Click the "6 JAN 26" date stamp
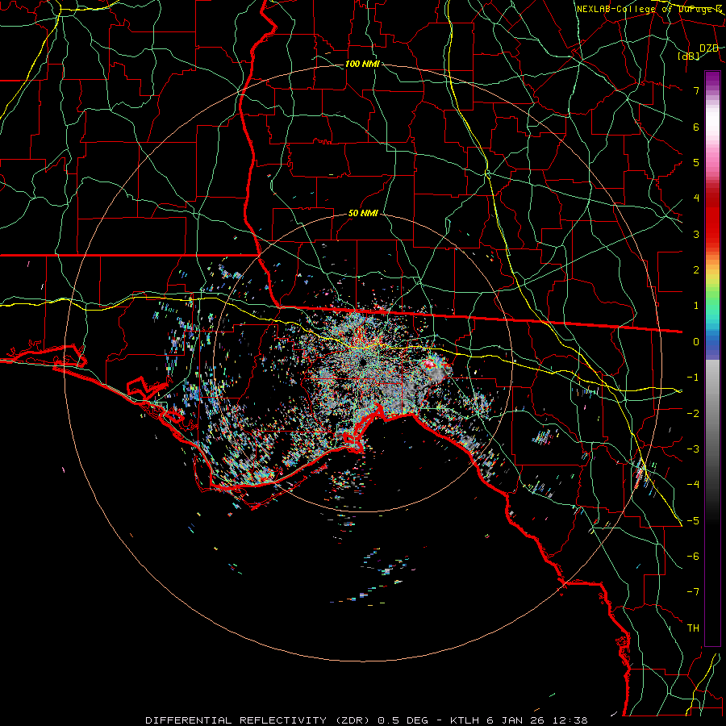This screenshot has height=726, width=726. [515, 720]
